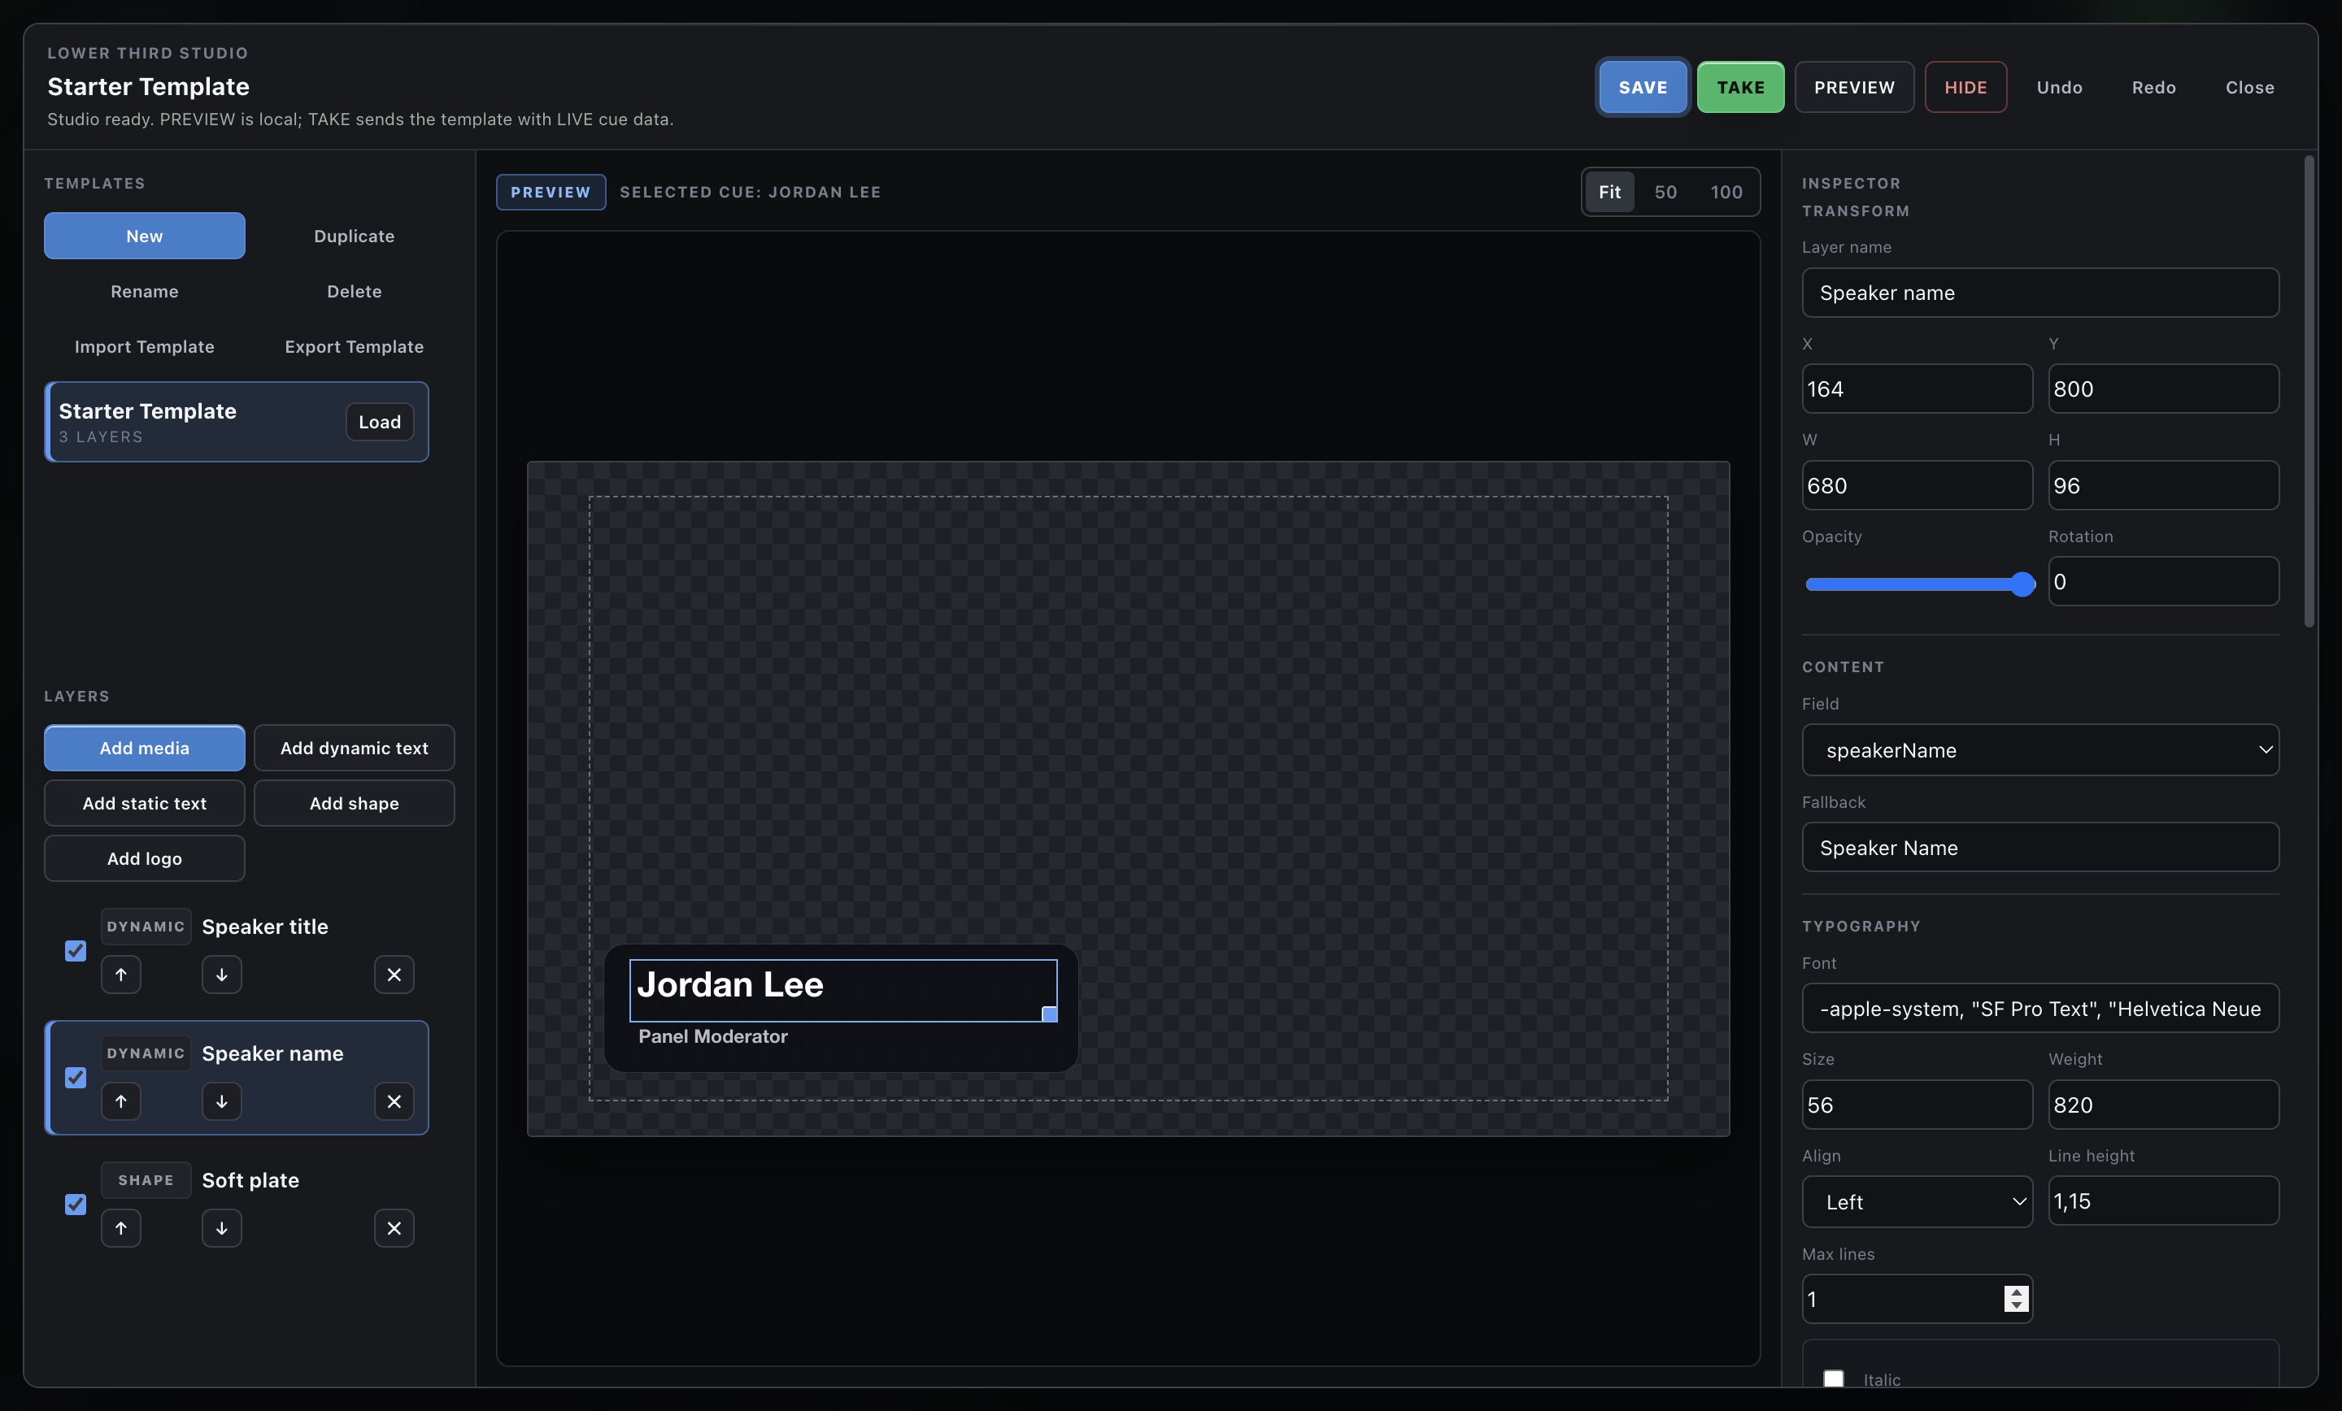Click the PREVIEW button in header

tap(1853, 86)
